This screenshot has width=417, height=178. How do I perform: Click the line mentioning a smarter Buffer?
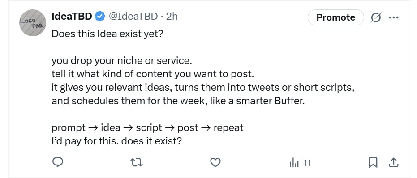[x=178, y=101]
